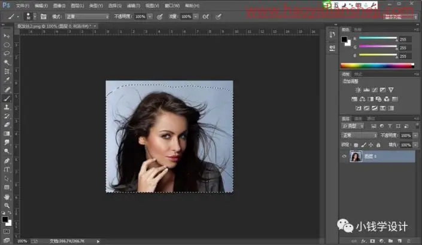This screenshot has width=422, height=245.
Task: Select the Type tool
Action: (x=7, y=170)
